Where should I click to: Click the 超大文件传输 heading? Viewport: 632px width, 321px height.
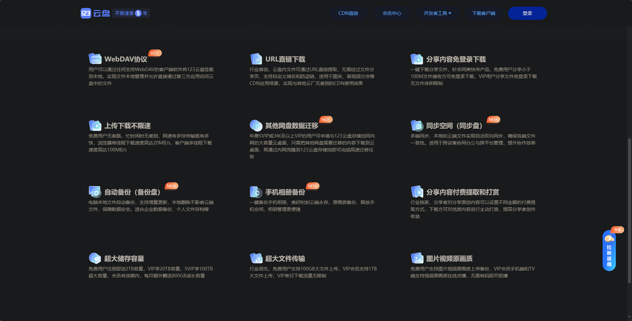(285, 259)
